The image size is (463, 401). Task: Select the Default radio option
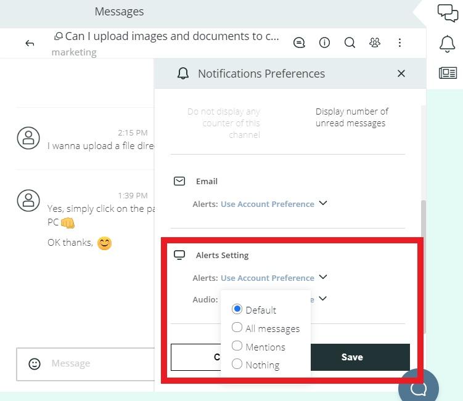237,309
